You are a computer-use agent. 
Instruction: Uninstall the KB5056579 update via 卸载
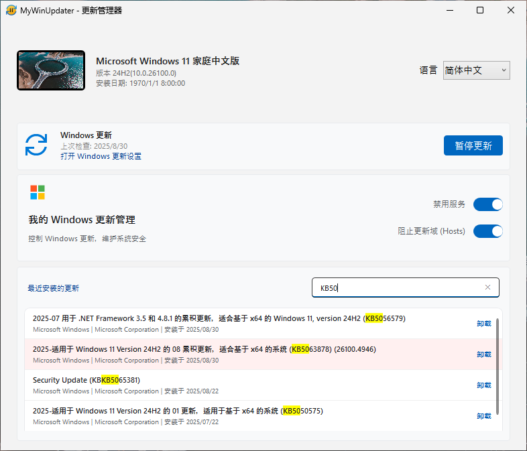[x=484, y=324]
